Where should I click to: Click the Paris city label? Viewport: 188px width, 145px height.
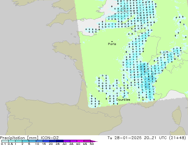click(x=112, y=44)
